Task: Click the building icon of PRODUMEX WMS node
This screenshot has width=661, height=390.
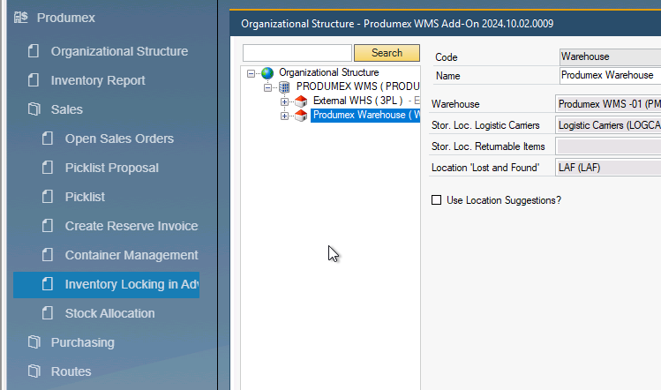Action: point(284,87)
